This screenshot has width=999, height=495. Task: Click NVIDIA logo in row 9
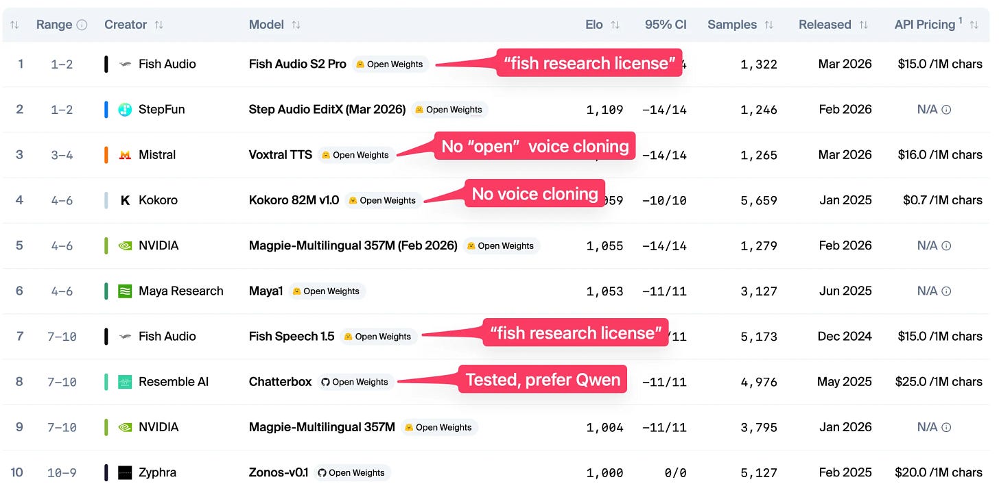[125, 427]
